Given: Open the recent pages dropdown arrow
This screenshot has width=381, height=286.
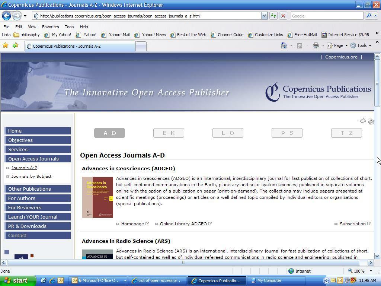Looking at the screenshot, I should (25, 16).
